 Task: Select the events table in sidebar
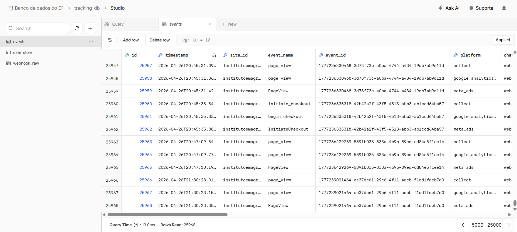click(x=51, y=42)
